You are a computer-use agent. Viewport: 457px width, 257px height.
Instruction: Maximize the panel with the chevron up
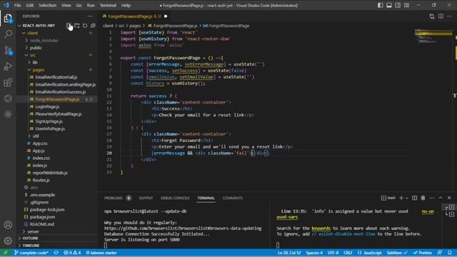pos(441,198)
